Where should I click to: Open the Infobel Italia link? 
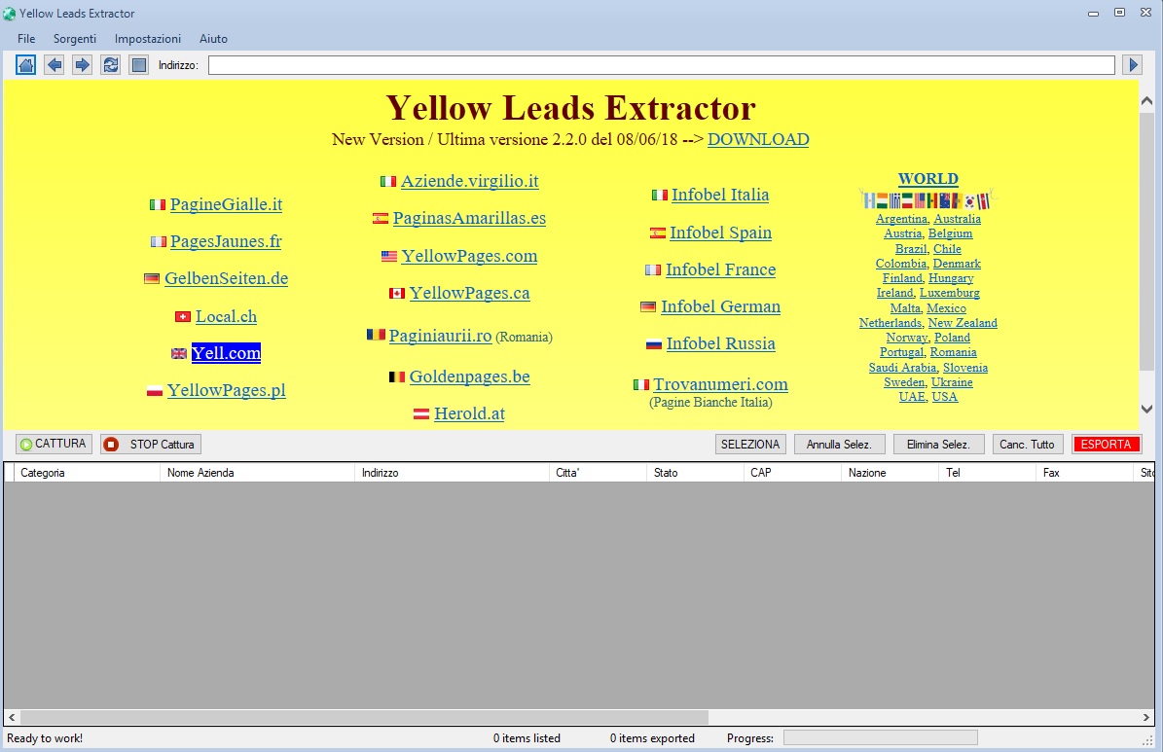tap(720, 195)
